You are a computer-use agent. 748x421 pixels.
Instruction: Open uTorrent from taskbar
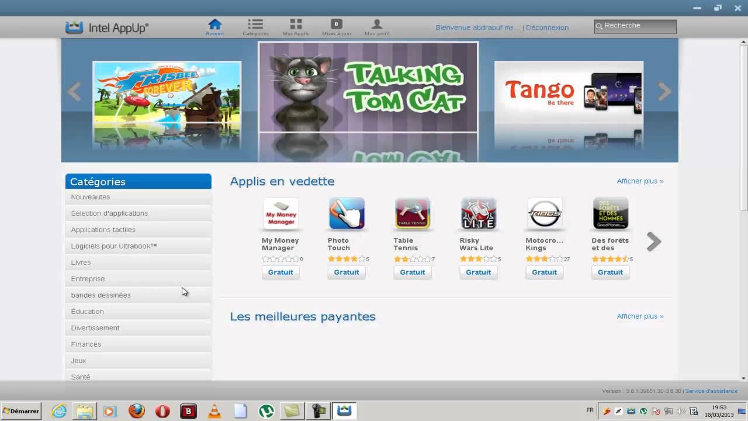[266, 411]
